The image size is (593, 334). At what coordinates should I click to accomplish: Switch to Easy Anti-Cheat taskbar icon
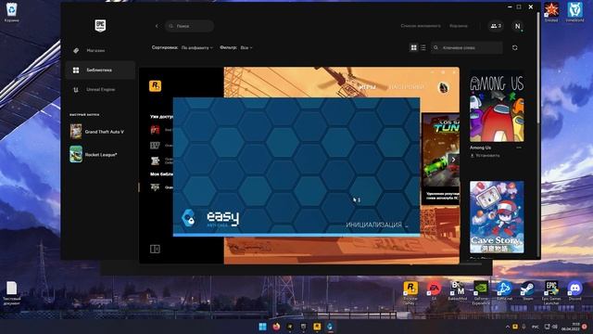(330, 327)
